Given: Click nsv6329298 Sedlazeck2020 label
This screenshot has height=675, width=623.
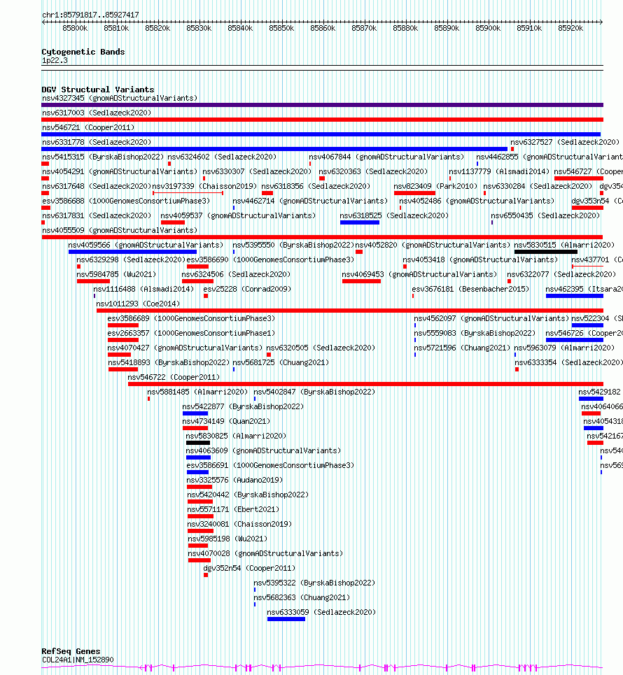Looking at the screenshot, I should [131, 259].
